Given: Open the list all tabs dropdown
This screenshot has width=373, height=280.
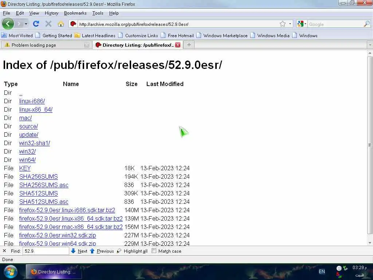Looking at the screenshot, I should coord(370,45).
